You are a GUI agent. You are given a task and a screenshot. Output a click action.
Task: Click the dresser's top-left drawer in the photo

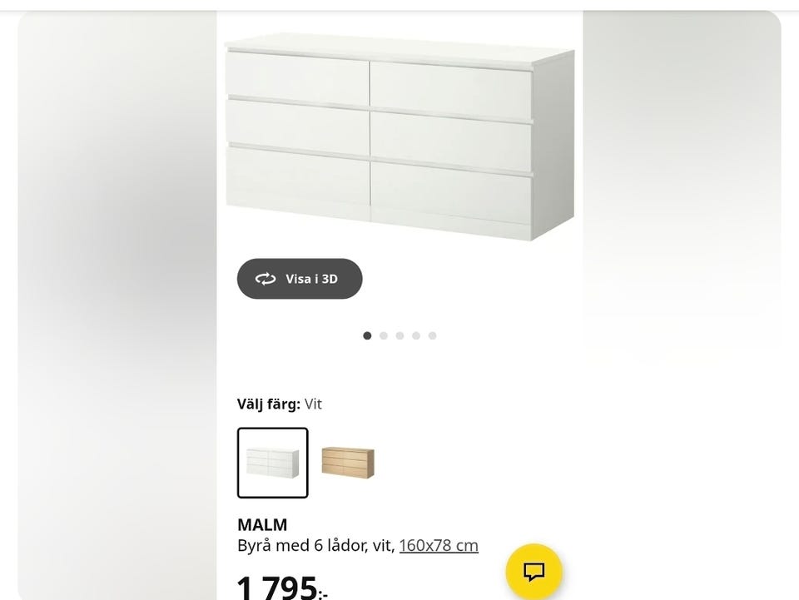click(297, 80)
